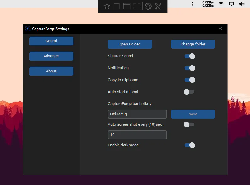The image size is (250, 185).
Task: Click the Wi-Fi icon in system tray
Action: (221, 4)
